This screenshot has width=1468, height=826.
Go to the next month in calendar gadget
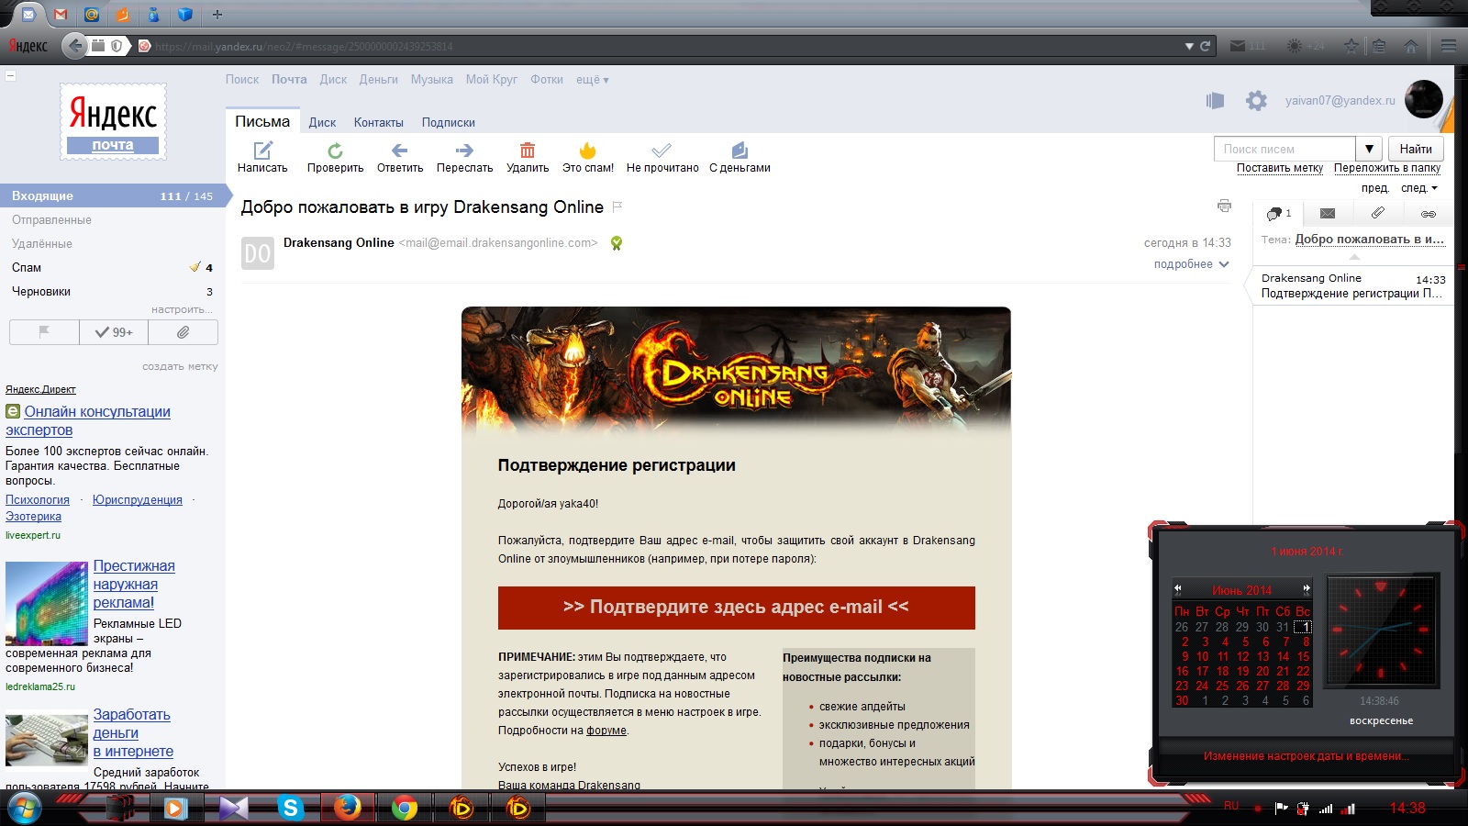[1307, 589]
